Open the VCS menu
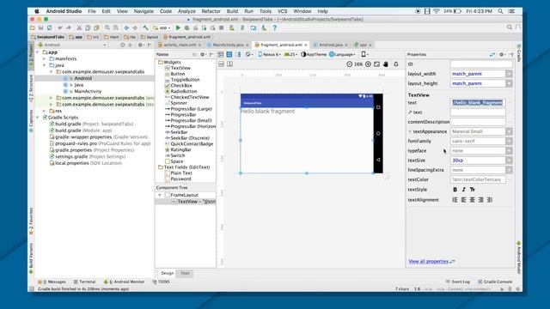The image size is (550, 309). [x=283, y=11]
